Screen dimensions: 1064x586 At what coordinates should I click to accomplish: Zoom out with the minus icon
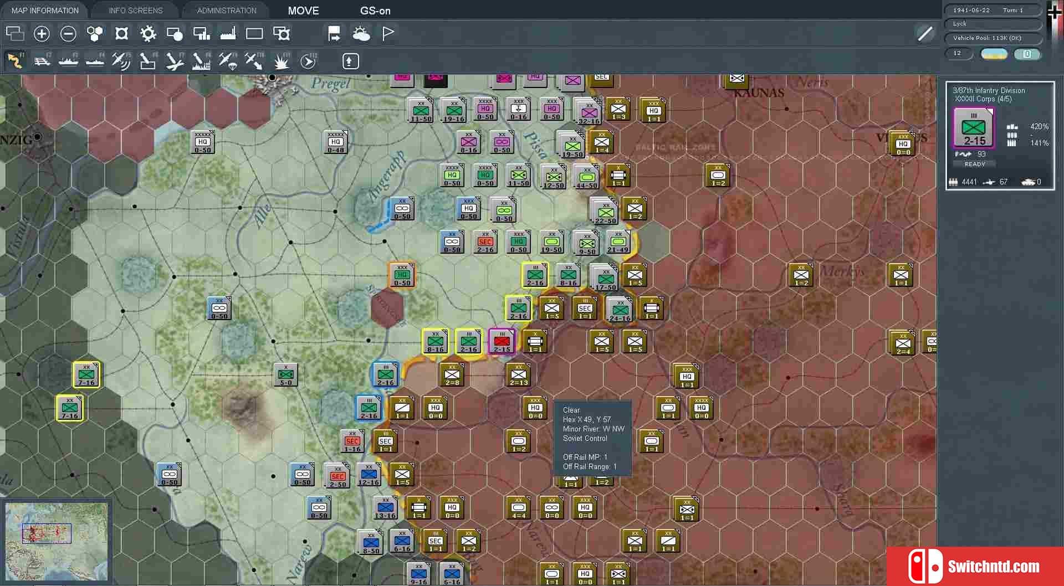click(x=68, y=34)
